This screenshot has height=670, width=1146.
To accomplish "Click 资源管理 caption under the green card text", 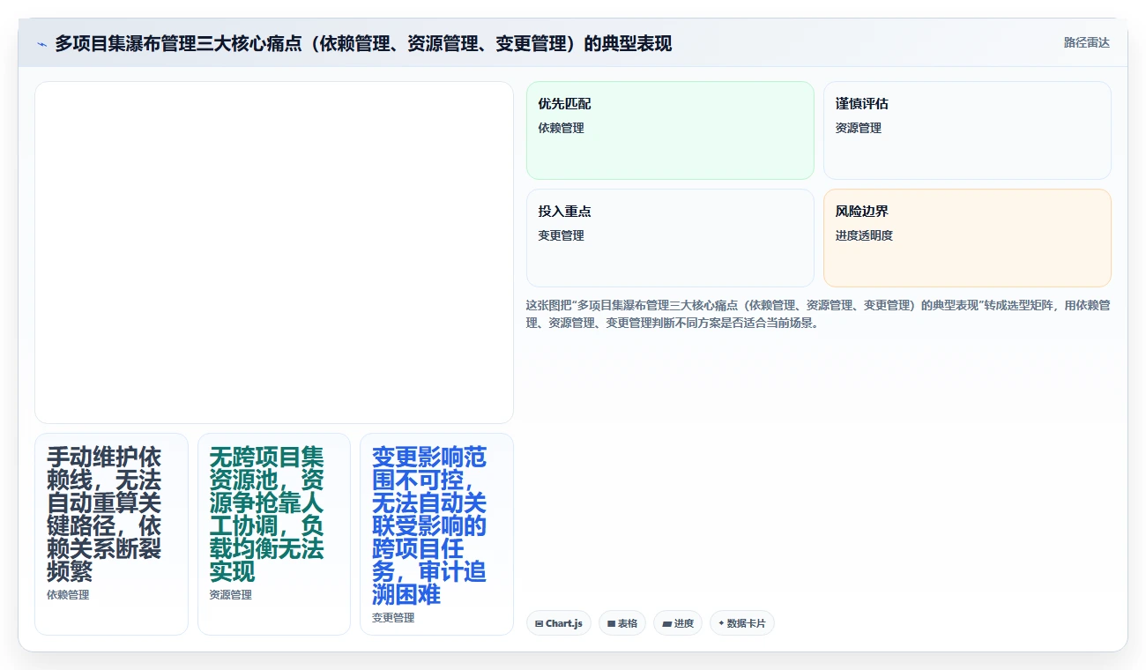I will [x=231, y=595].
